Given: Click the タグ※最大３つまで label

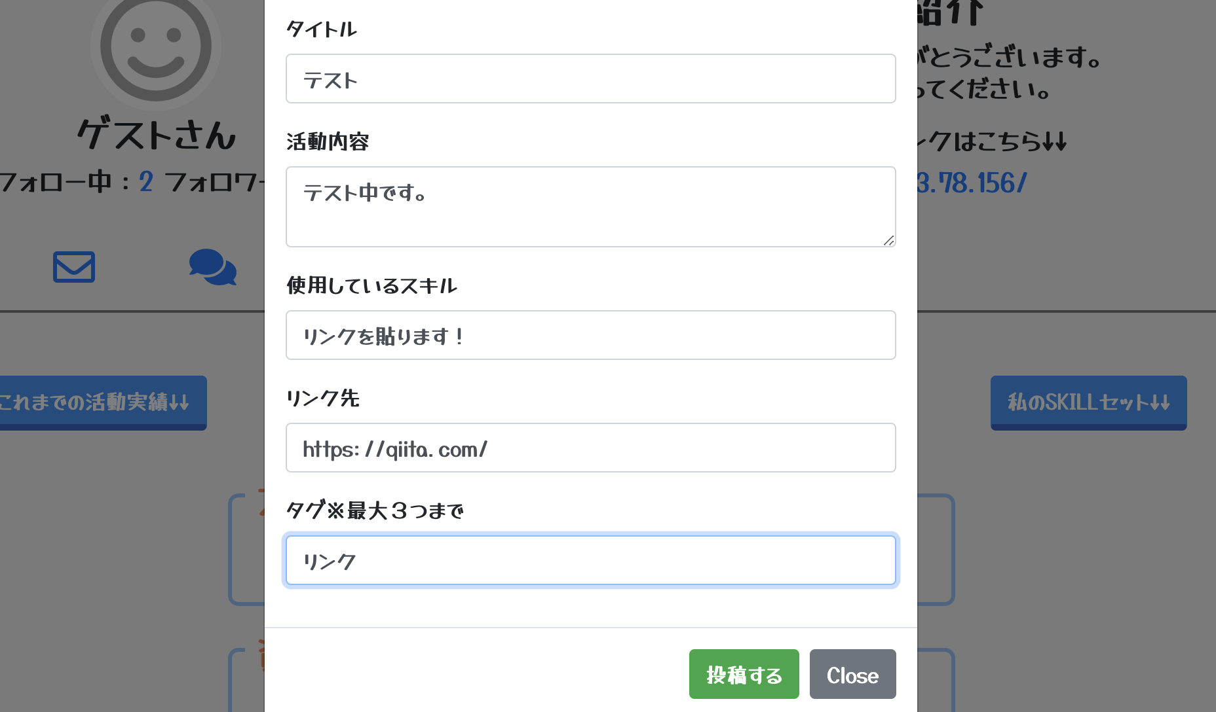Looking at the screenshot, I should coord(375,510).
